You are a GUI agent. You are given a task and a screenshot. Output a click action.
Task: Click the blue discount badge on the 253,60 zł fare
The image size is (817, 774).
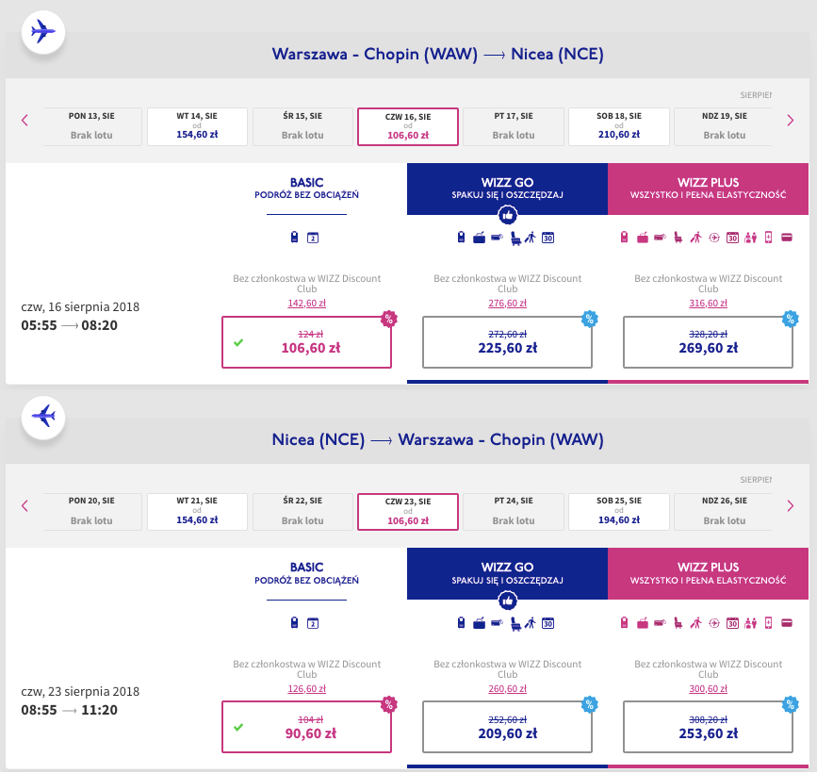click(x=790, y=703)
